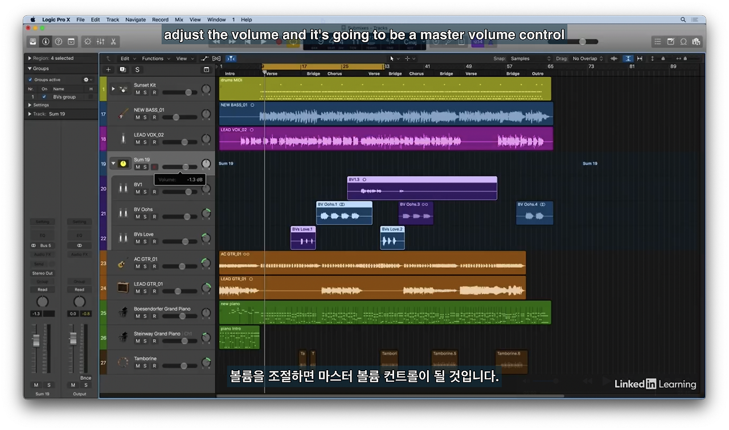Show the Toolbar toggle icon
This screenshot has height=430, width=729.
71,42
